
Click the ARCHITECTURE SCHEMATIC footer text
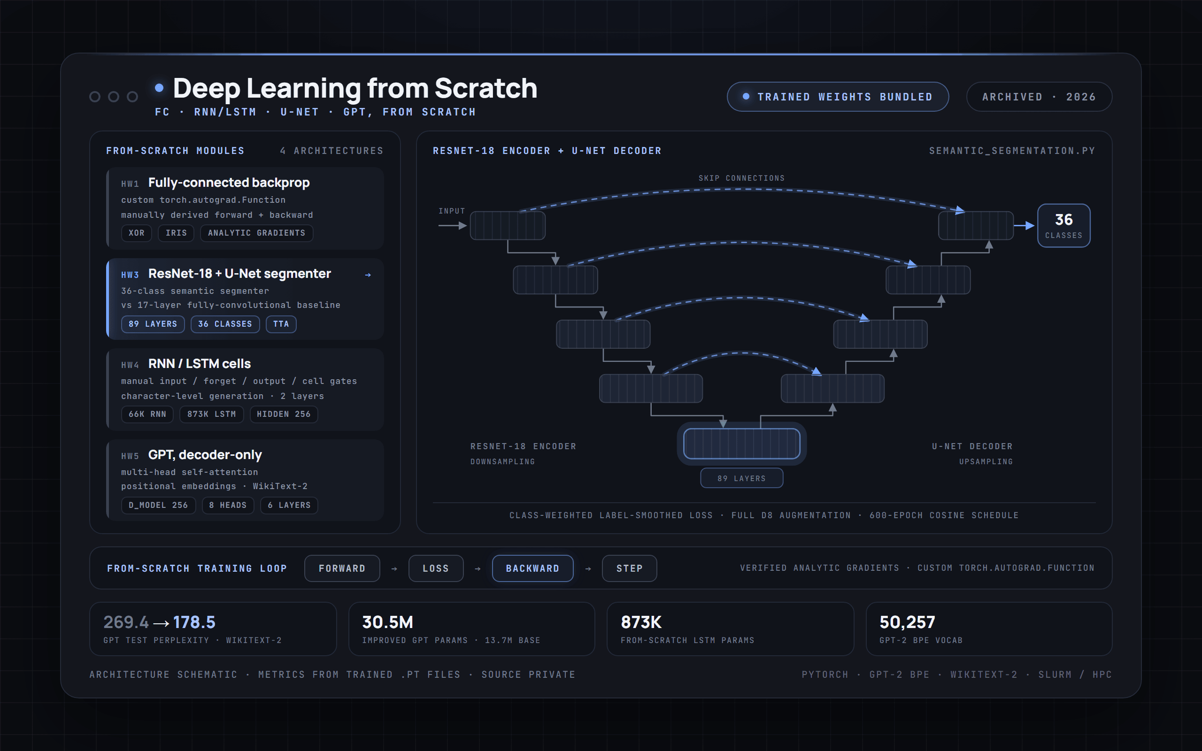332,675
